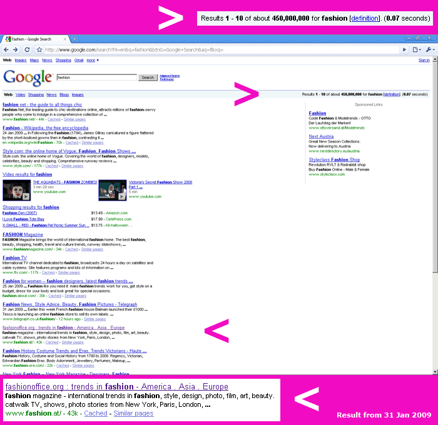
Task: Click the Search button
Action: [x=148, y=77]
